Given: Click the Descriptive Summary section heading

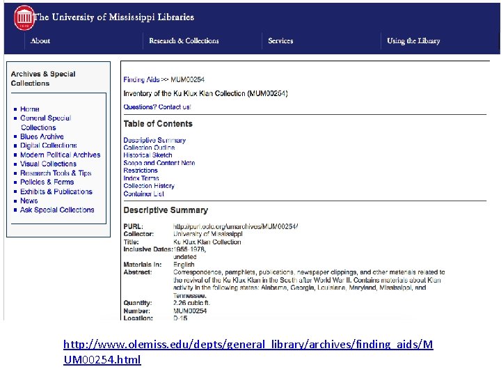Looking at the screenshot, I should 166,210.
